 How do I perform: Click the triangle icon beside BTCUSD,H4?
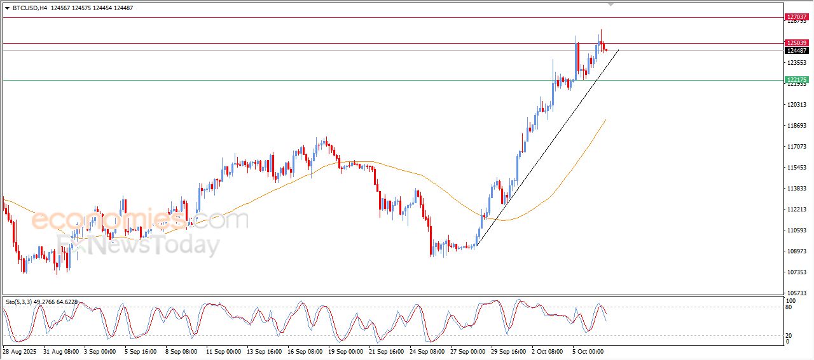coord(7,8)
